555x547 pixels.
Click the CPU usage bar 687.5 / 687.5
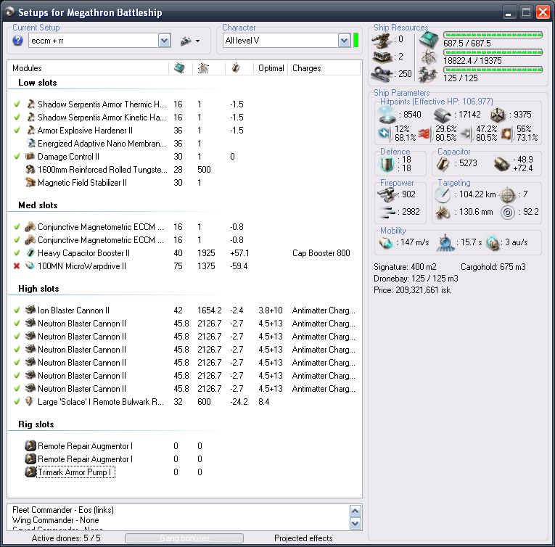point(493,35)
